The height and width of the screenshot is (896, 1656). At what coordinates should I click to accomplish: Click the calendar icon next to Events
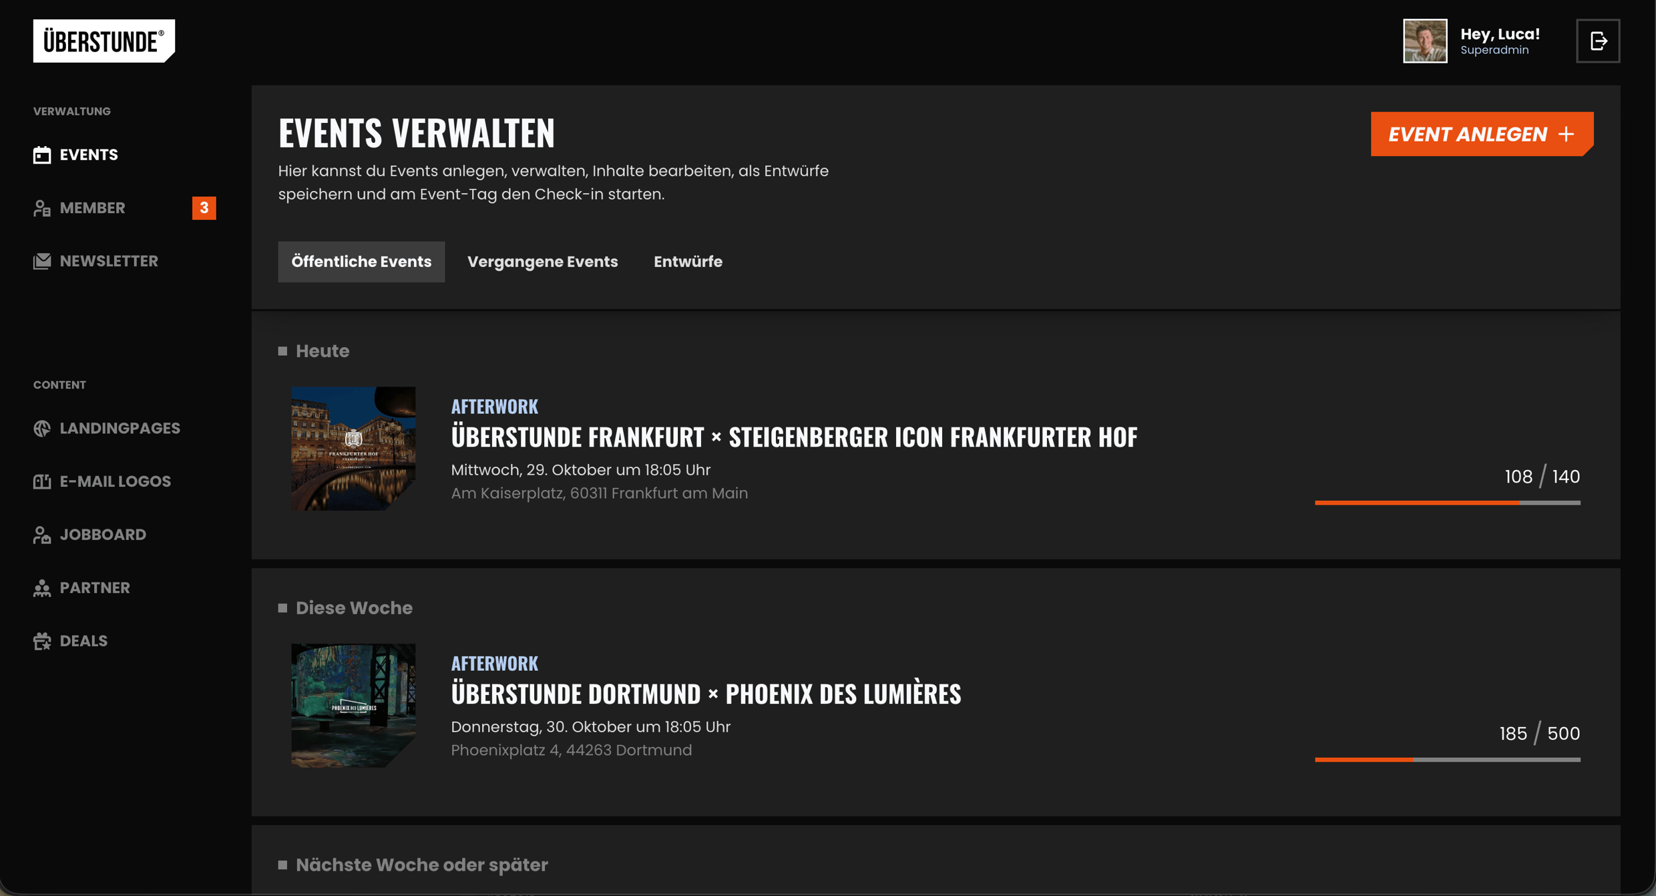click(42, 155)
